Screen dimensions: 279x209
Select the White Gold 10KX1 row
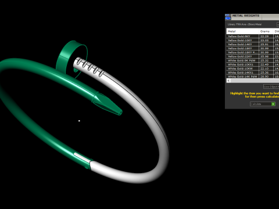coord(253,64)
